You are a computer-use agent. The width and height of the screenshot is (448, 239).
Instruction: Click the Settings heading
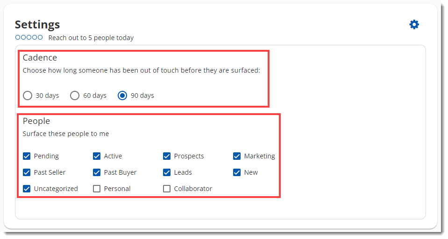37,25
